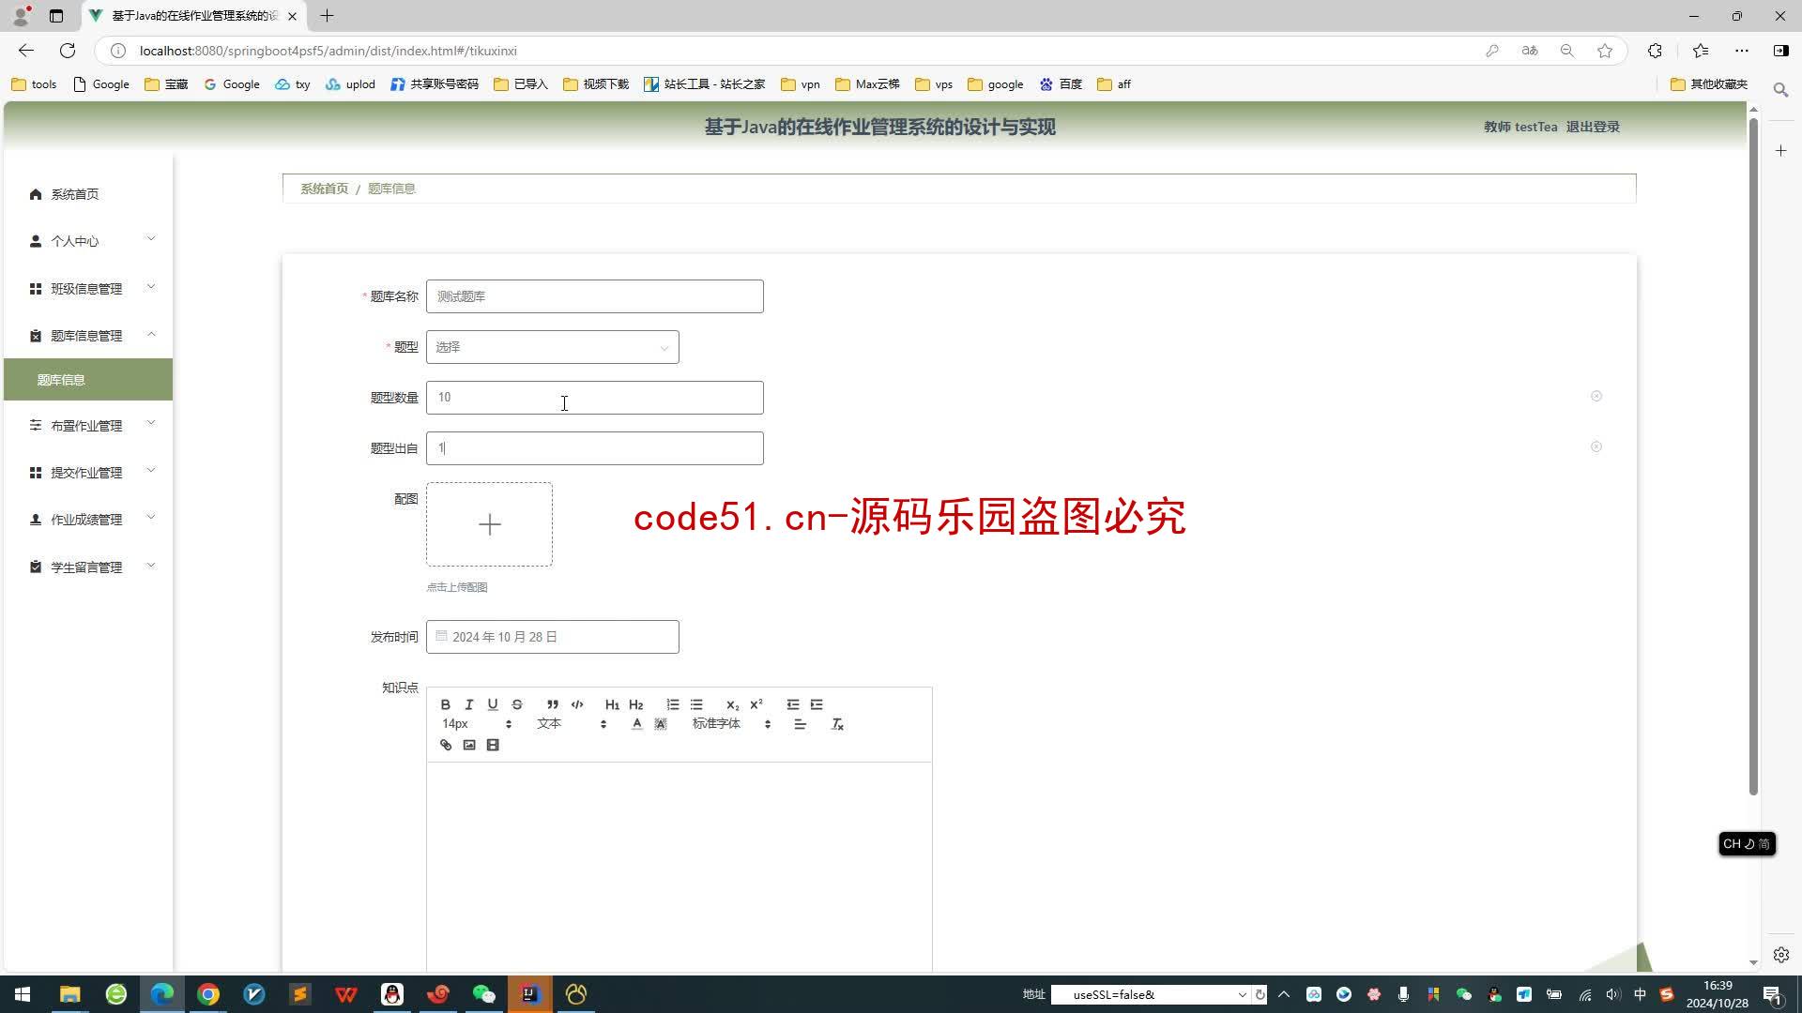
Task: Apply subscript formatting
Action: point(733,704)
